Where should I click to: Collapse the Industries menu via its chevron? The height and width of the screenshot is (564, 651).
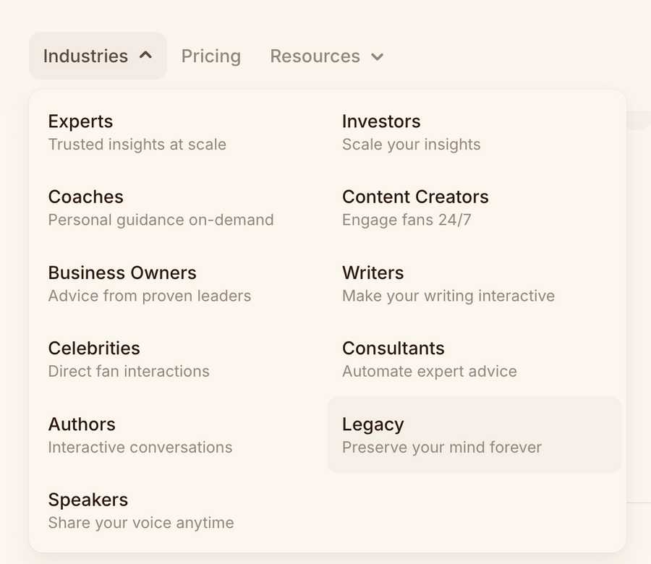146,54
